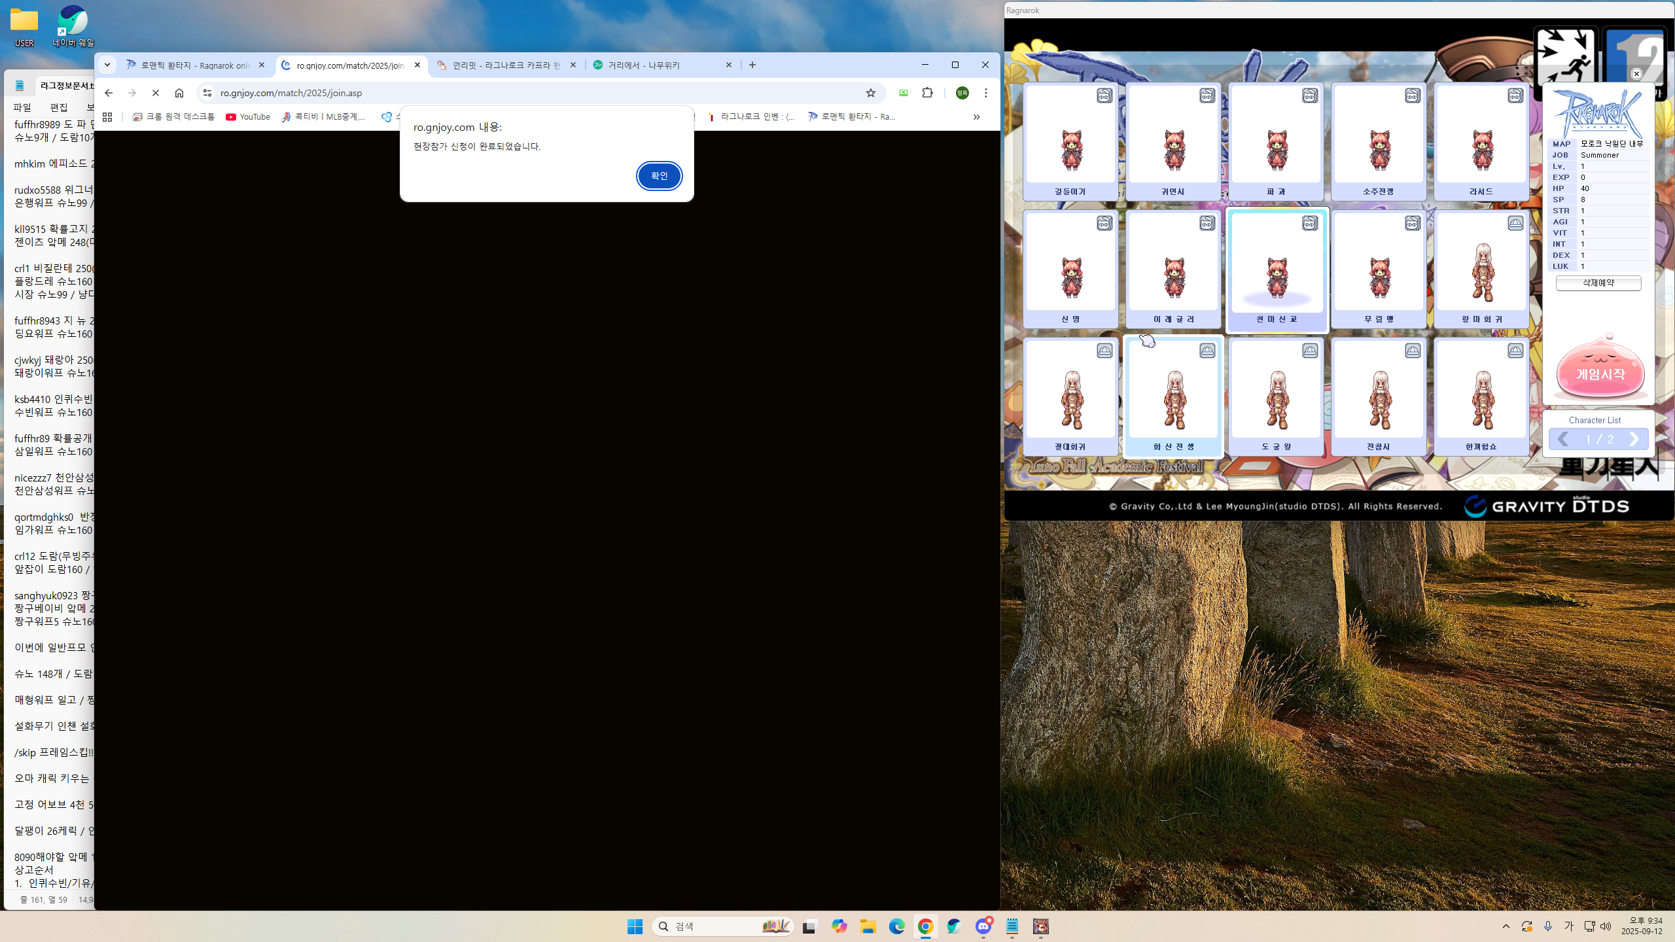1675x942 pixels.
Task: Select character 파 과 card
Action: 1276,141
